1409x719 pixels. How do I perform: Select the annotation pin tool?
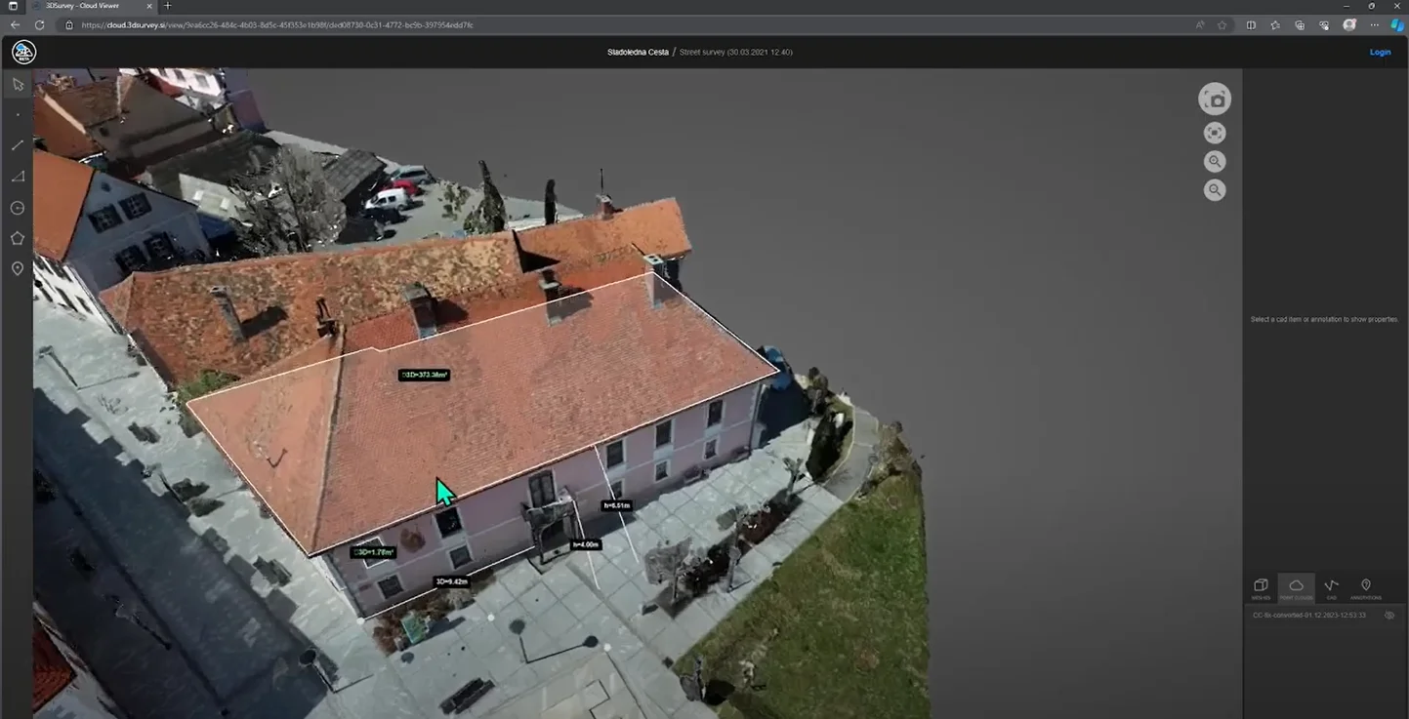coord(17,268)
